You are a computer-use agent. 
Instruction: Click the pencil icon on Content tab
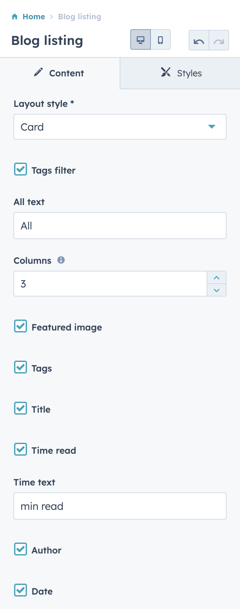[x=39, y=72]
